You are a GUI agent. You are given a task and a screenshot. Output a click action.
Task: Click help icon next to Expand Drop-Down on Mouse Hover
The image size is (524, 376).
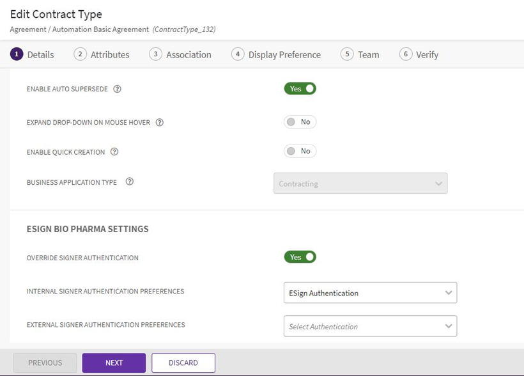pyautogui.click(x=160, y=122)
